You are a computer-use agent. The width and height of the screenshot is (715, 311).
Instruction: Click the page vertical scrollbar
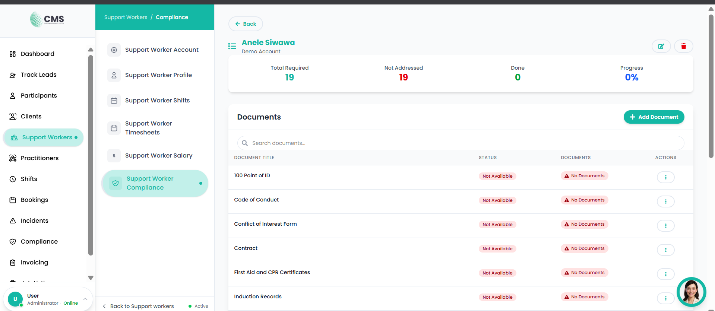point(711,86)
